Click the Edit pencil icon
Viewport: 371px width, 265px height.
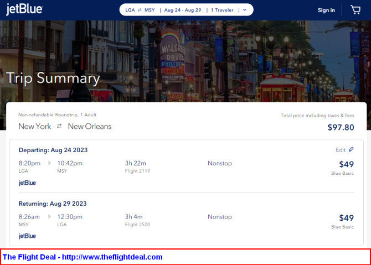pyautogui.click(x=351, y=149)
